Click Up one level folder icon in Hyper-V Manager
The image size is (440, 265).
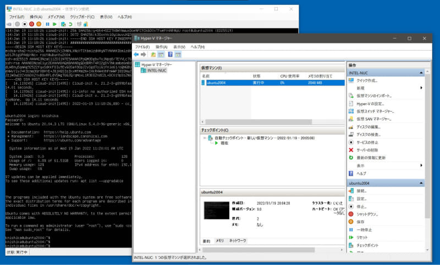(x=153, y=54)
